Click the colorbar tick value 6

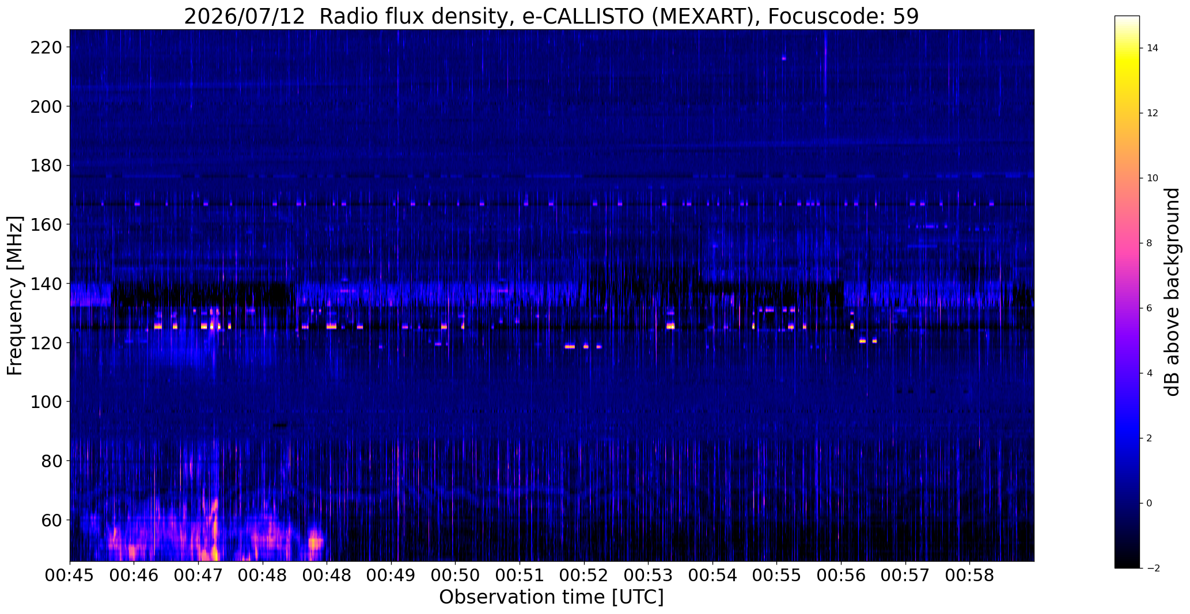pyautogui.click(x=1150, y=308)
